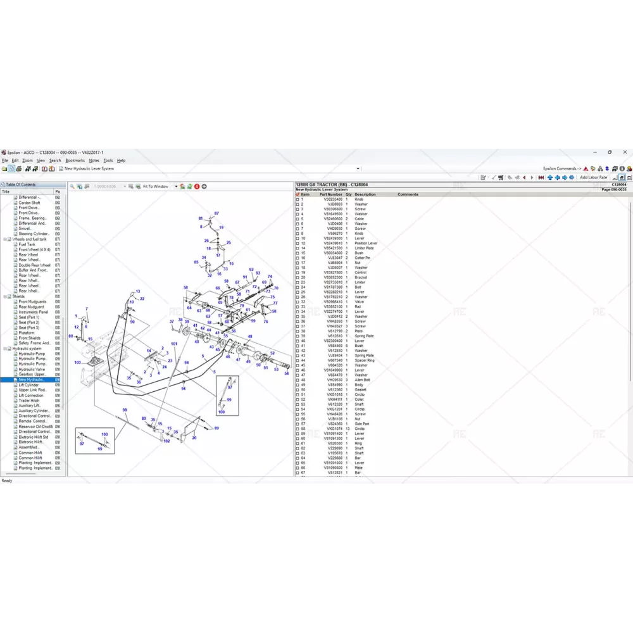
Task: Click the black plus circle icon above diagram
Action: [x=204, y=187]
